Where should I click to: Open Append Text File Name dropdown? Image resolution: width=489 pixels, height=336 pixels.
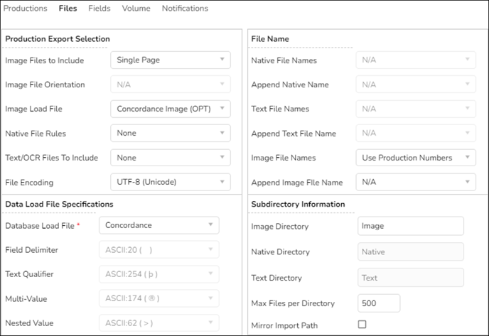coord(416,133)
